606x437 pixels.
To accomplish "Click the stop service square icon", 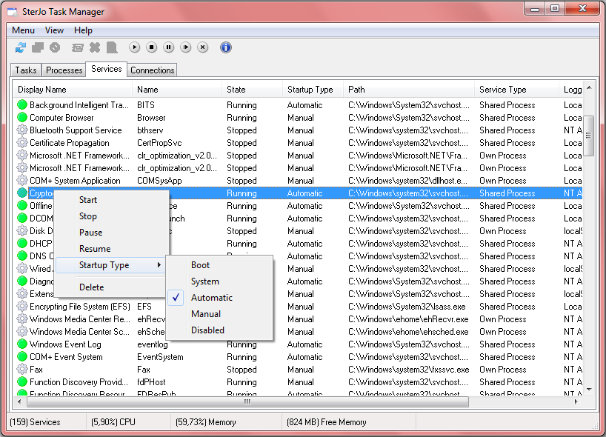I will tap(151, 47).
